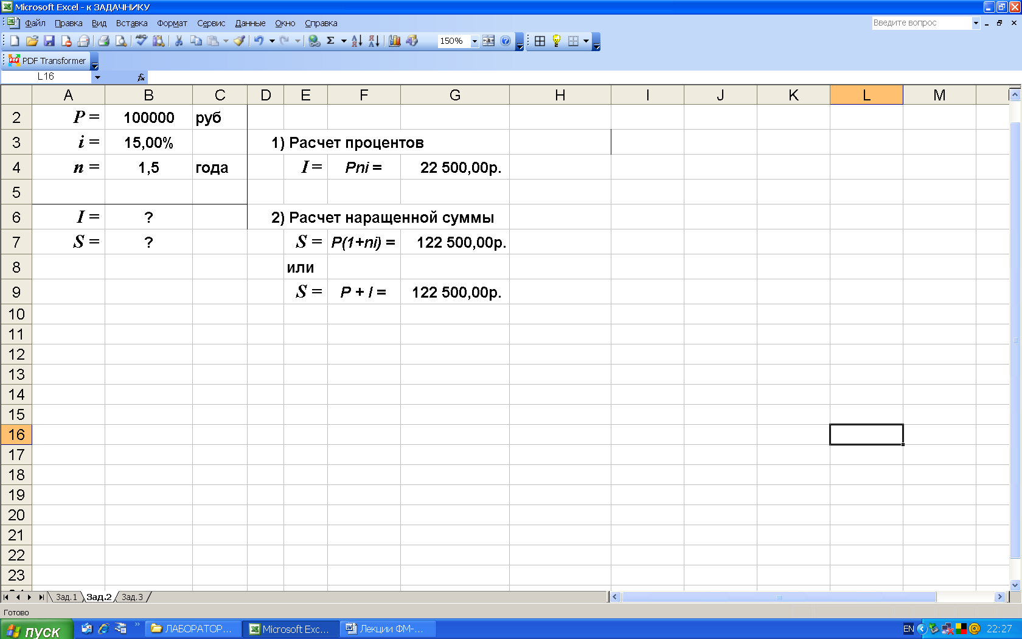This screenshot has width=1022, height=639.
Task: Click the PDF Transformer button
Action: (x=48, y=61)
